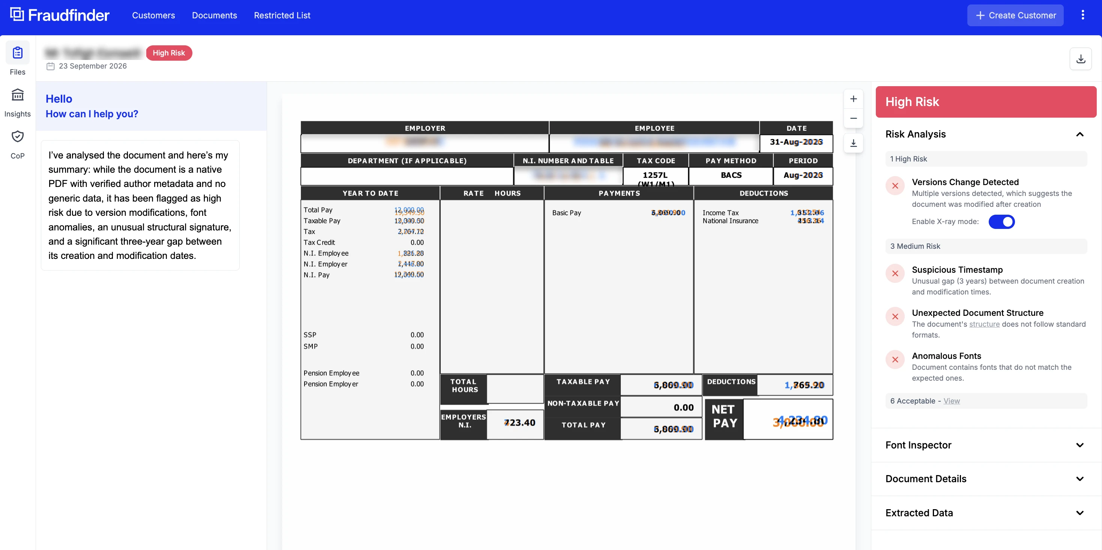The image size is (1102, 550).
Task: Open the Insights sidebar section
Action: (18, 103)
